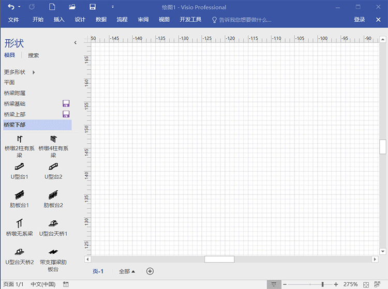Select the 桥梁下部 stencil heading
388x289 pixels.
coord(37,125)
